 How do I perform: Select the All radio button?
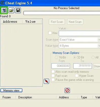click(93, 57)
